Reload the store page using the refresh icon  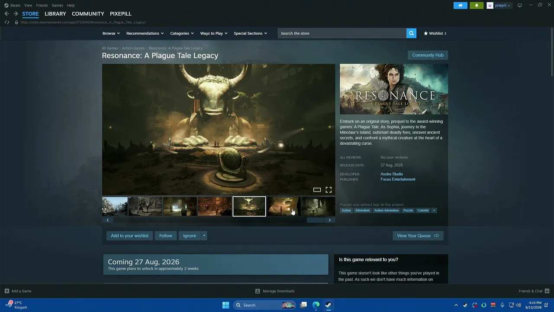pyautogui.click(x=6, y=22)
